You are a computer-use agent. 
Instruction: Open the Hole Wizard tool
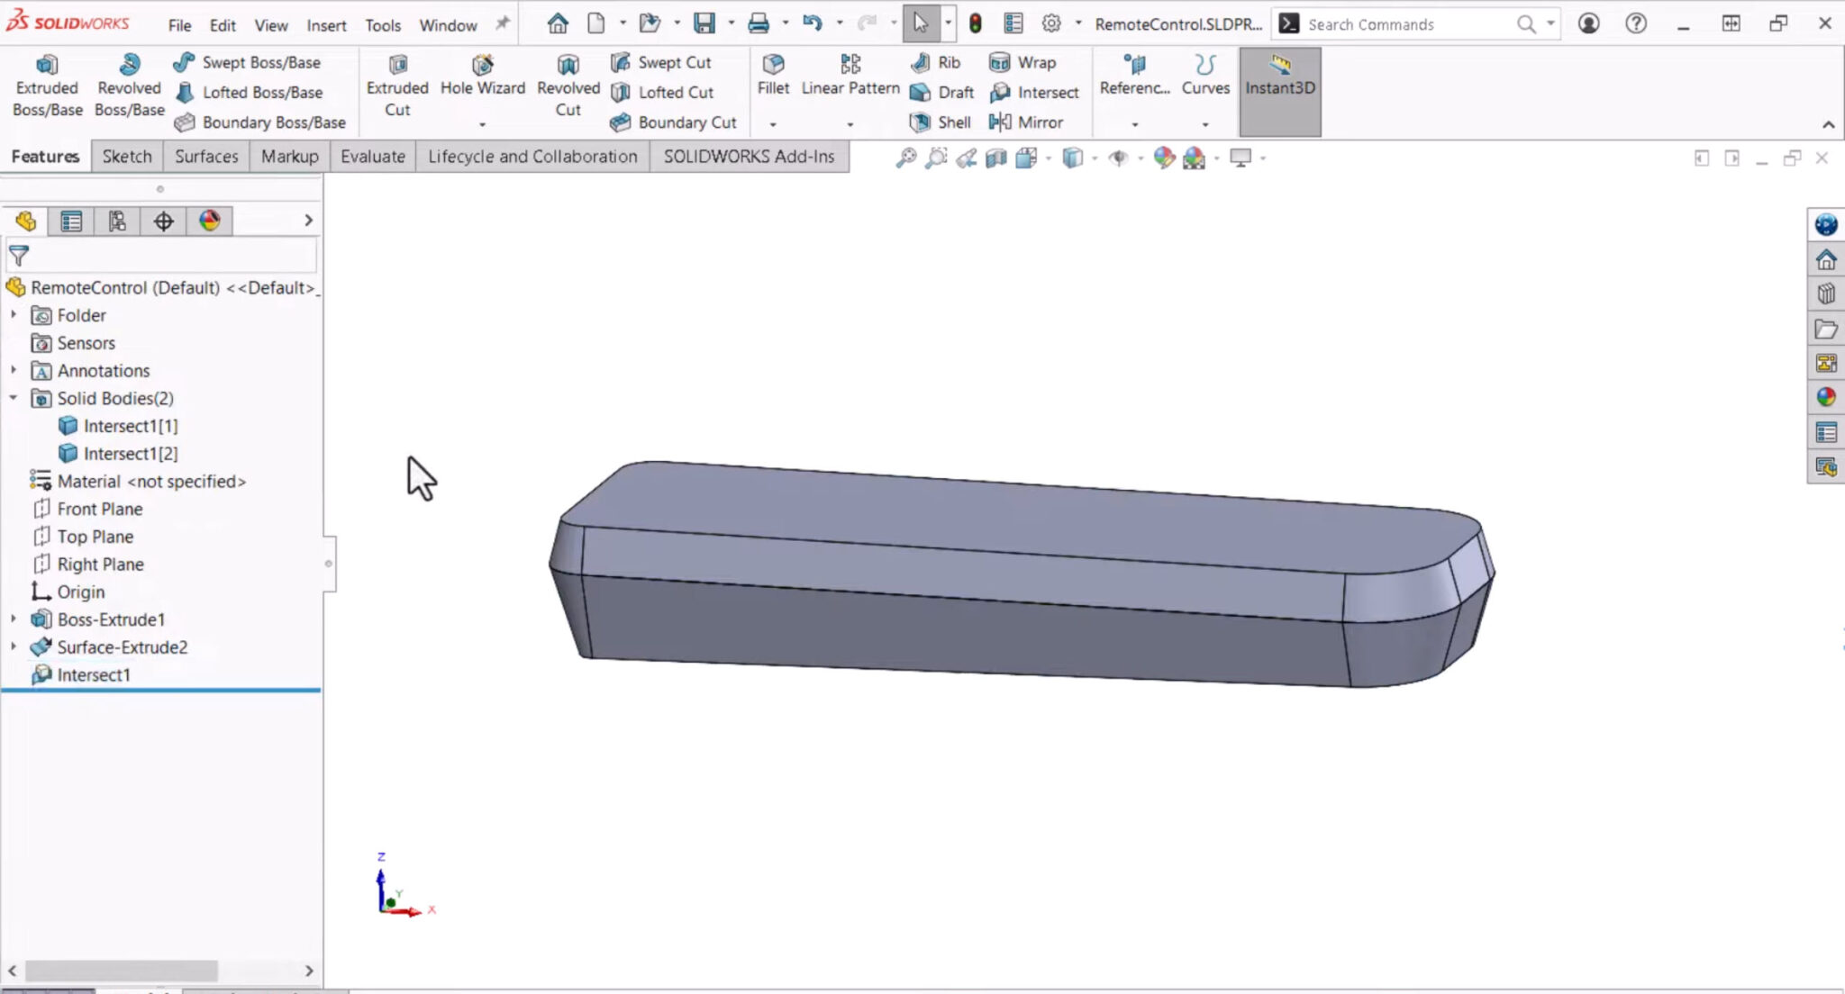tap(483, 77)
